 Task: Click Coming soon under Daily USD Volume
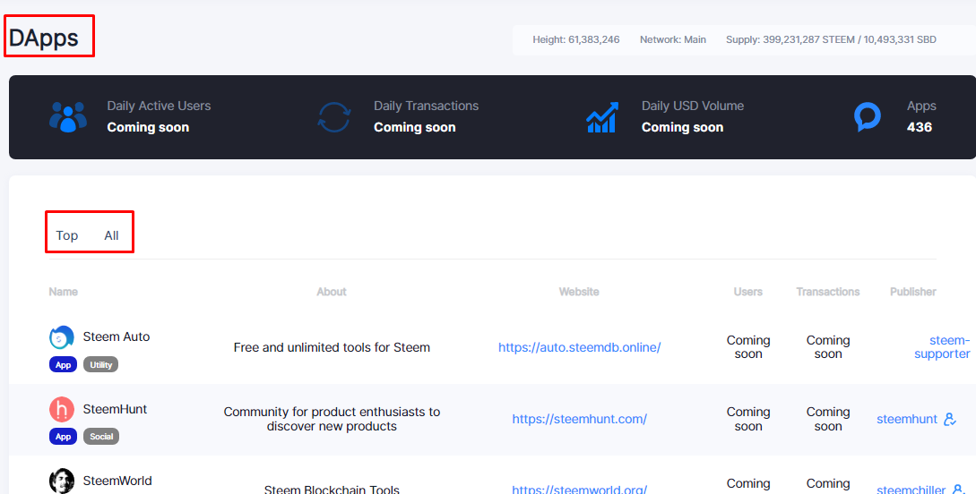coord(682,127)
